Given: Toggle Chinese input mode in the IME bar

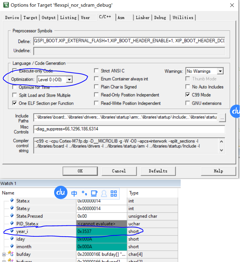Looking at the screenshot, I should [x=74, y=193].
